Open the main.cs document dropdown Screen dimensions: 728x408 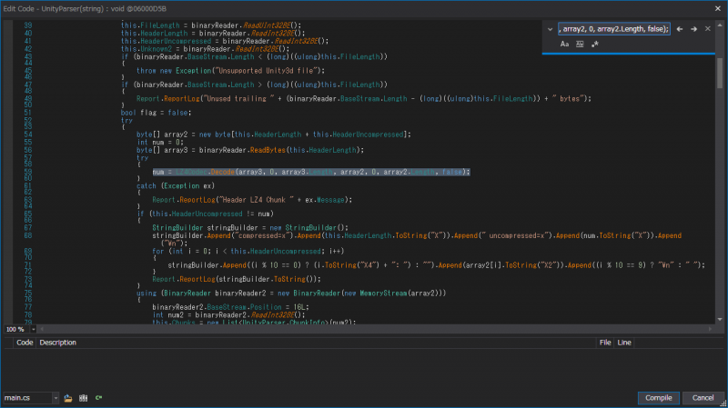(x=56, y=398)
